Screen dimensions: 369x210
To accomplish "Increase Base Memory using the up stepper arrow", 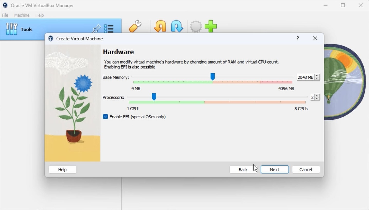I will click(317, 75).
